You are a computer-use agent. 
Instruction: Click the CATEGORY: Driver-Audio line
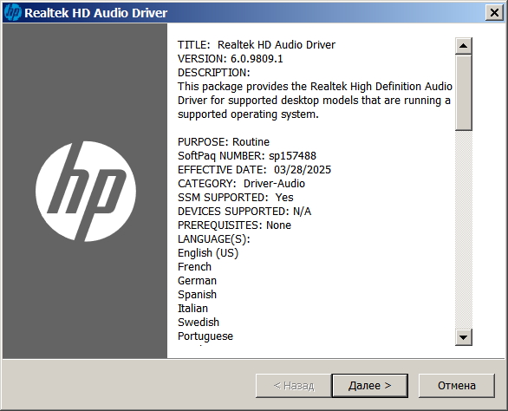pos(241,184)
